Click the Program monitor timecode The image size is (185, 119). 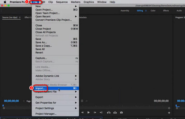[x=181, y=101]
